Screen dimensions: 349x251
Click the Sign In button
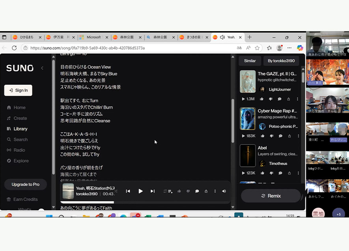tap(18, 90)
